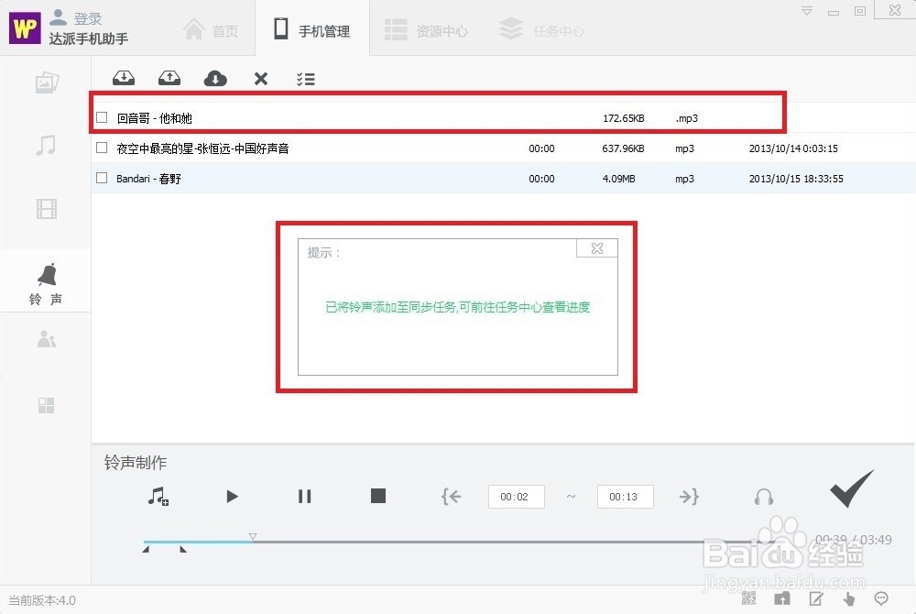The height and width of the screenshot is (614, 916).
Task: Click the QR code icon in status bar
Action: click(x=749, y=598)
